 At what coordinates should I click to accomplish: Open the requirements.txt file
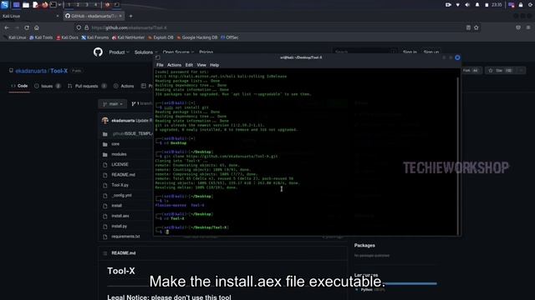pyautogui.click(x=125, y=236)
